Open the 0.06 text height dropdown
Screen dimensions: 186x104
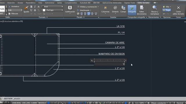(x=22, y=10)
